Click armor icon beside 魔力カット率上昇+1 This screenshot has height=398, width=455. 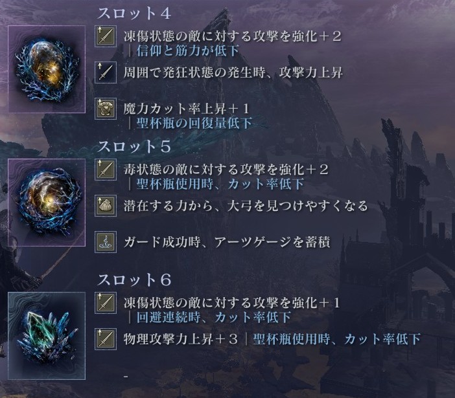106,109
